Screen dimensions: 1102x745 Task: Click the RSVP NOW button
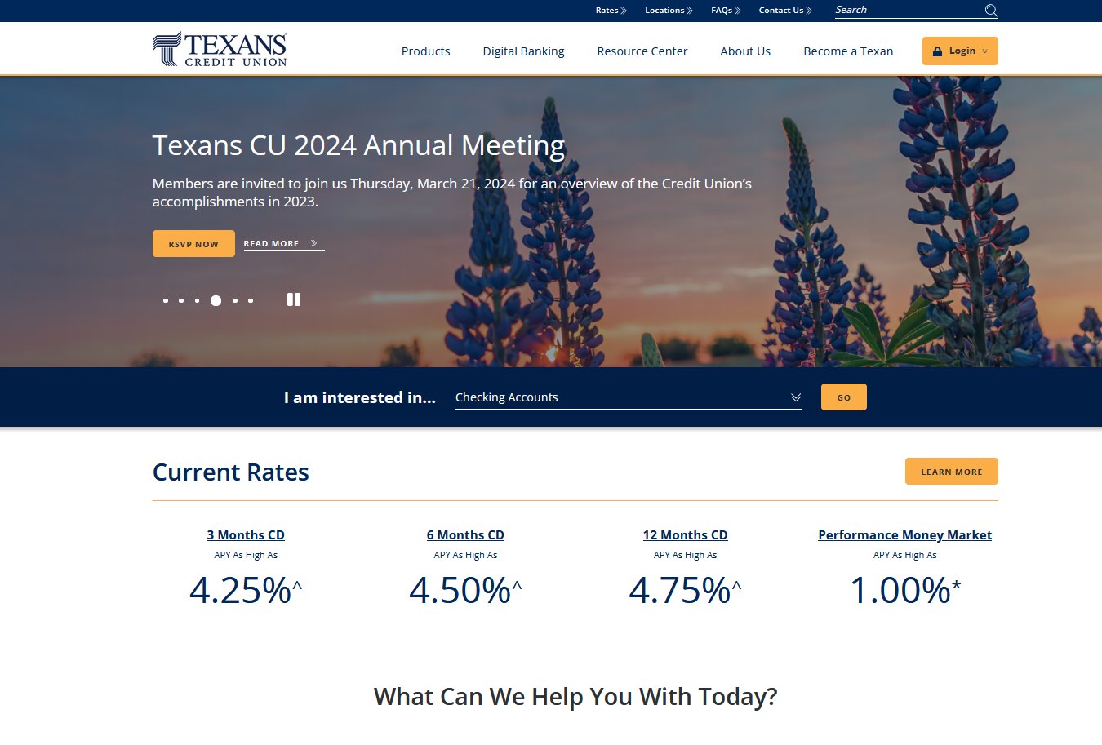(193, 242)
